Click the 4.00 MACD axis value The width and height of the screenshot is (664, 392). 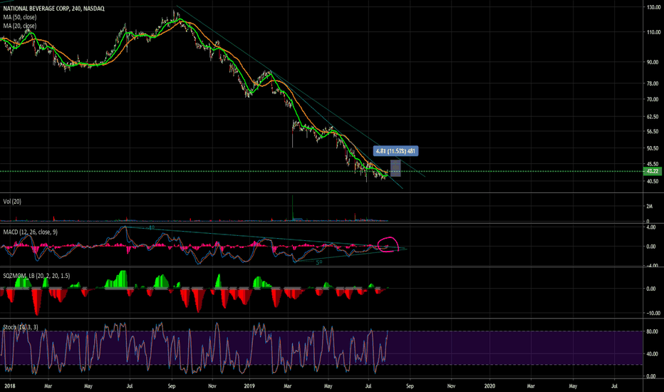click(x=651, y=227)
